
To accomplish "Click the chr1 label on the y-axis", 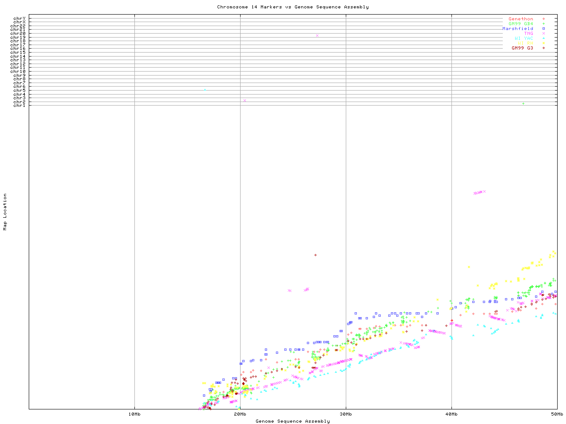I will click(x=19, y=106).
